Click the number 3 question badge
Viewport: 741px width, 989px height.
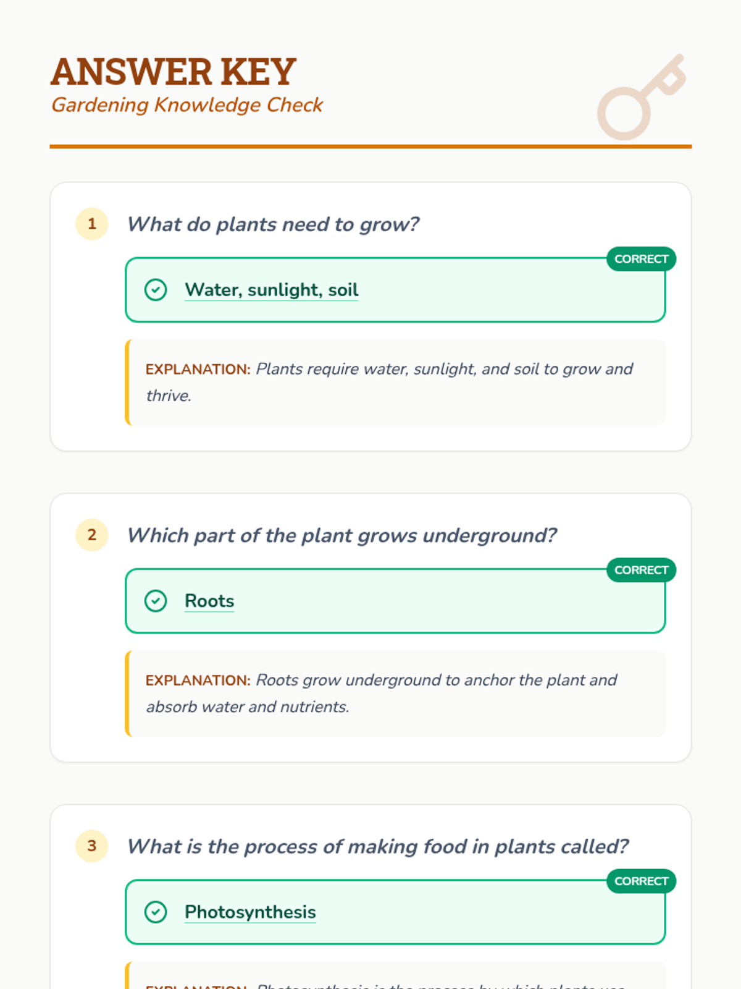[92, 846]
